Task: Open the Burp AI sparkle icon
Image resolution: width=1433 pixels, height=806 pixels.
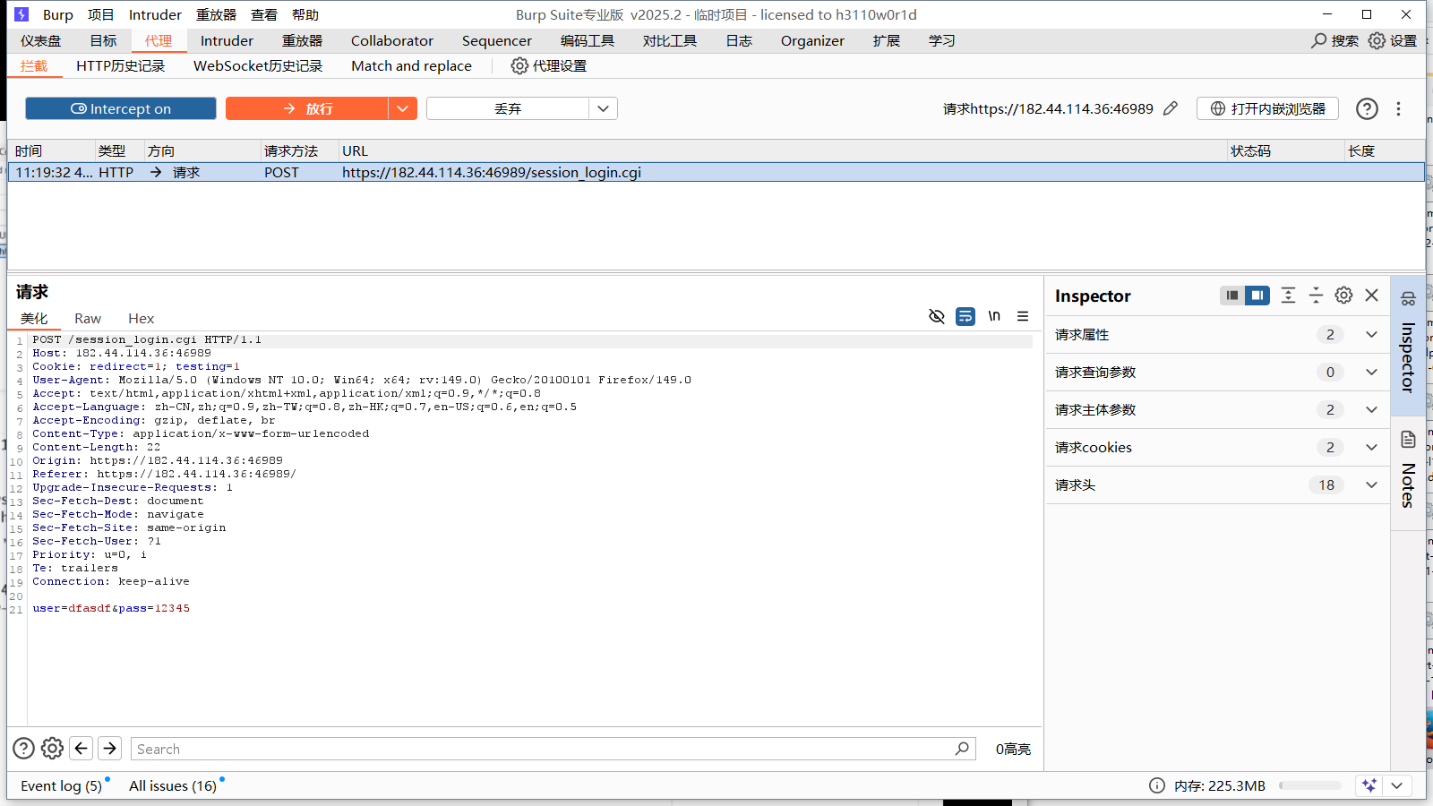Action: coord(1369,785)
